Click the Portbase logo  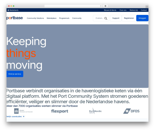click(x=15, y=18)
